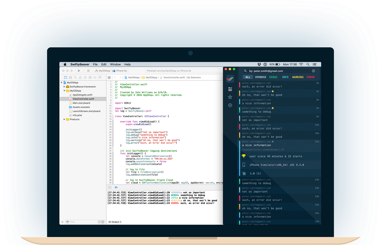Image resolution: width=381 pixels, height=245 pixels.
Task: Open the log list panel icon
Action: (230, 89)
